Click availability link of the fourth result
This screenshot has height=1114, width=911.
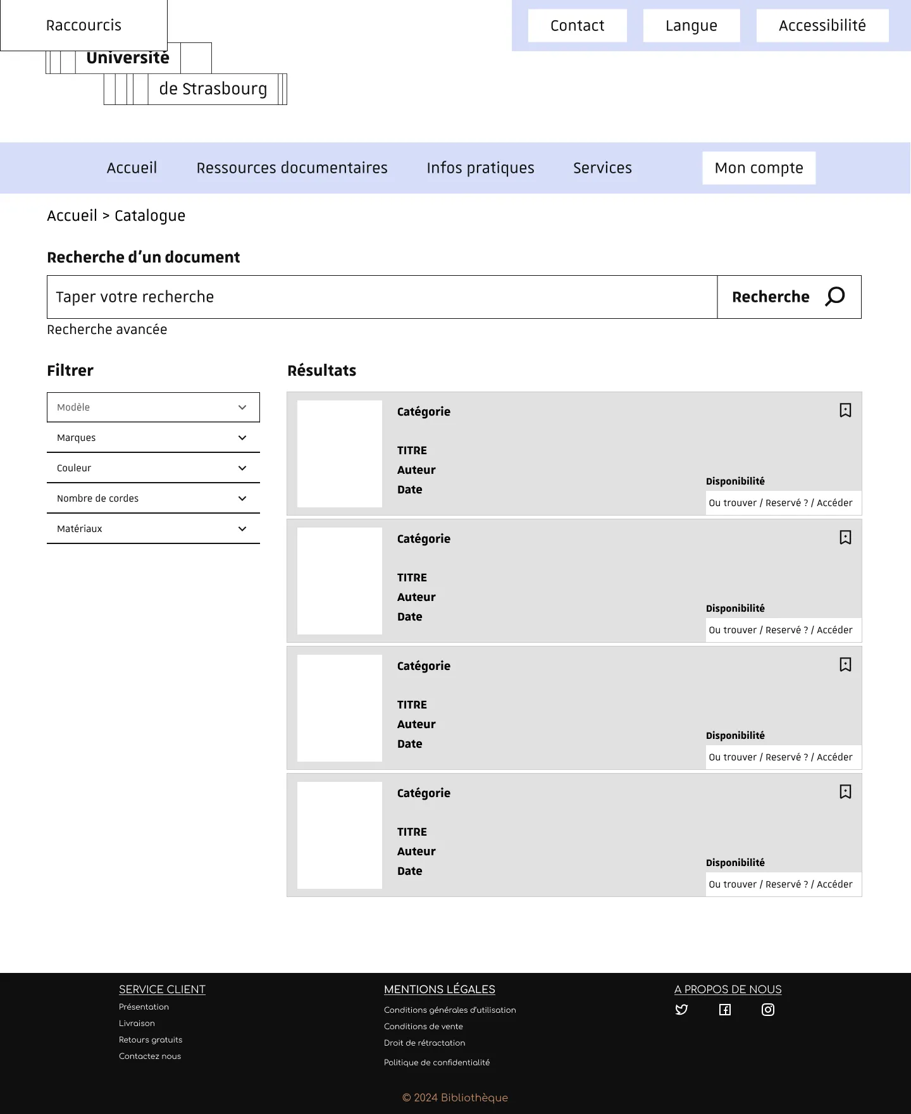783,884
